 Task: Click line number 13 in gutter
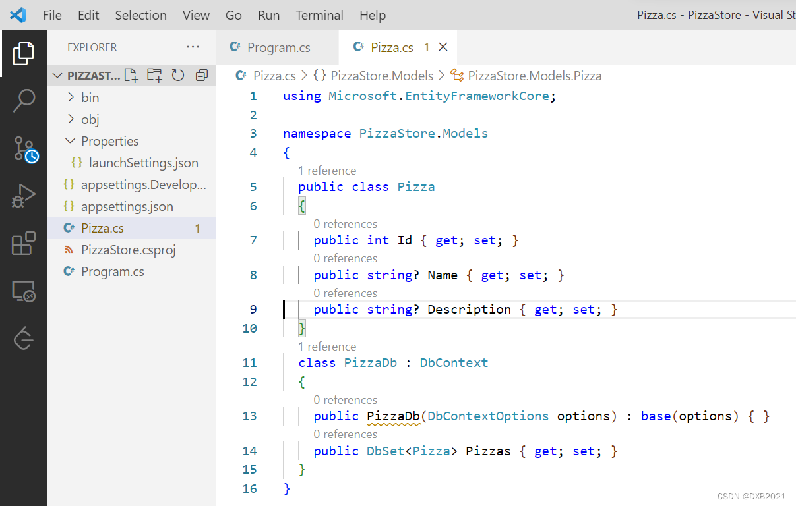[249, 416]
